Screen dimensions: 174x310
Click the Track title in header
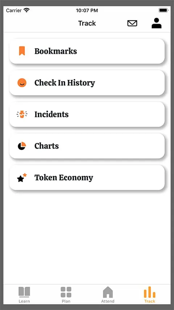(x=87, y=23)
